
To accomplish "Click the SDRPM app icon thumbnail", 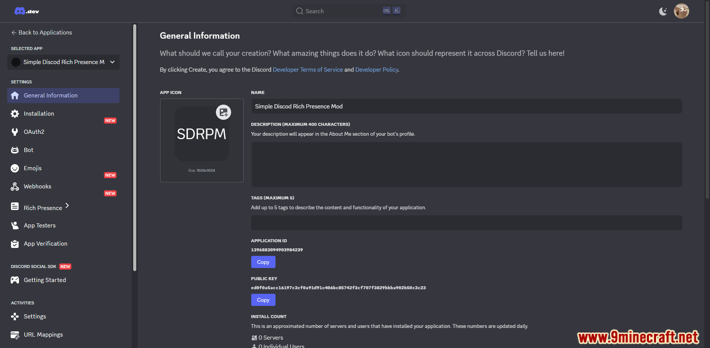I will pos(202,134).
